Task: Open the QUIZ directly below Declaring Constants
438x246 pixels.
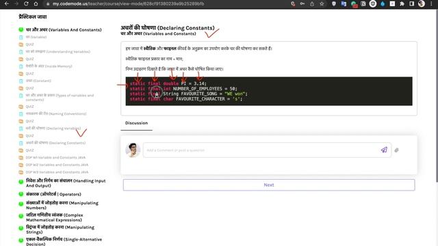Action: click(29, 150)
